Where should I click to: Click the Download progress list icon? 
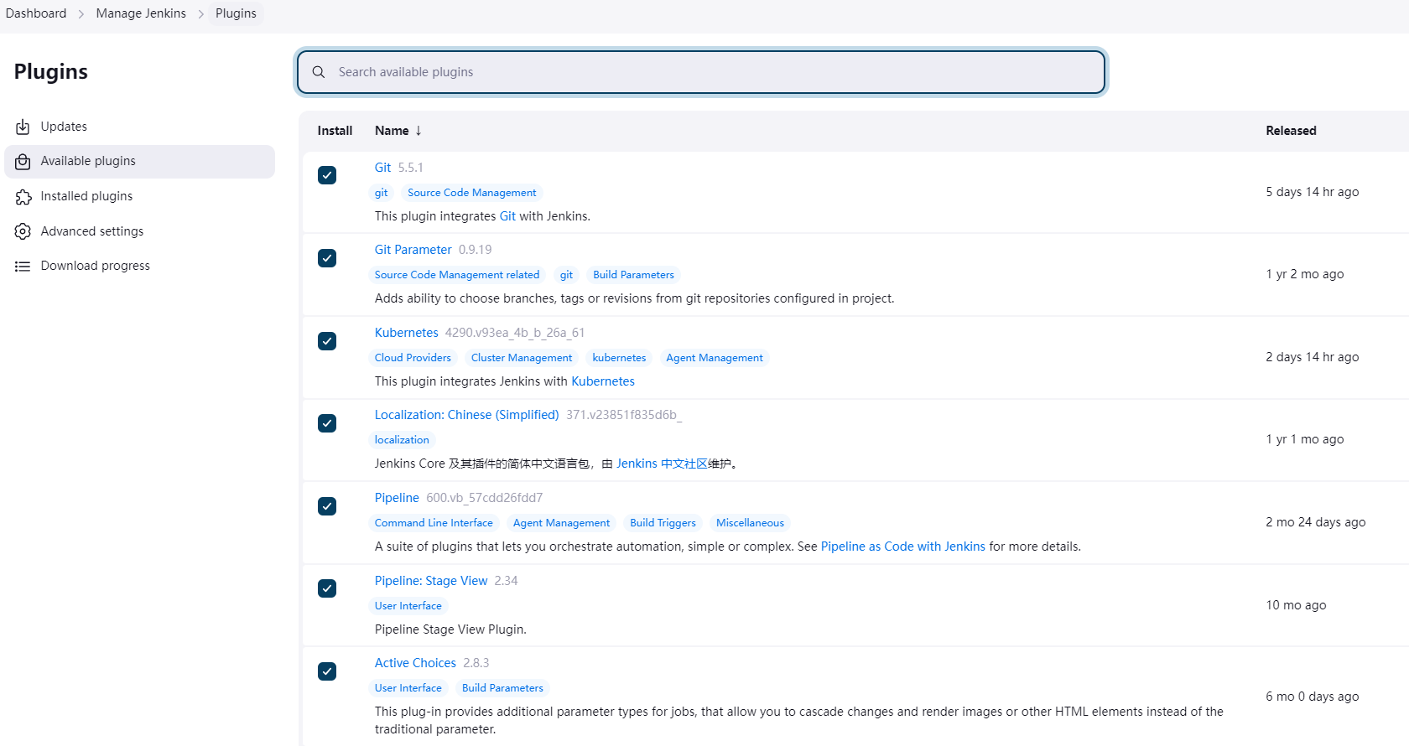(x=23, y=267)
